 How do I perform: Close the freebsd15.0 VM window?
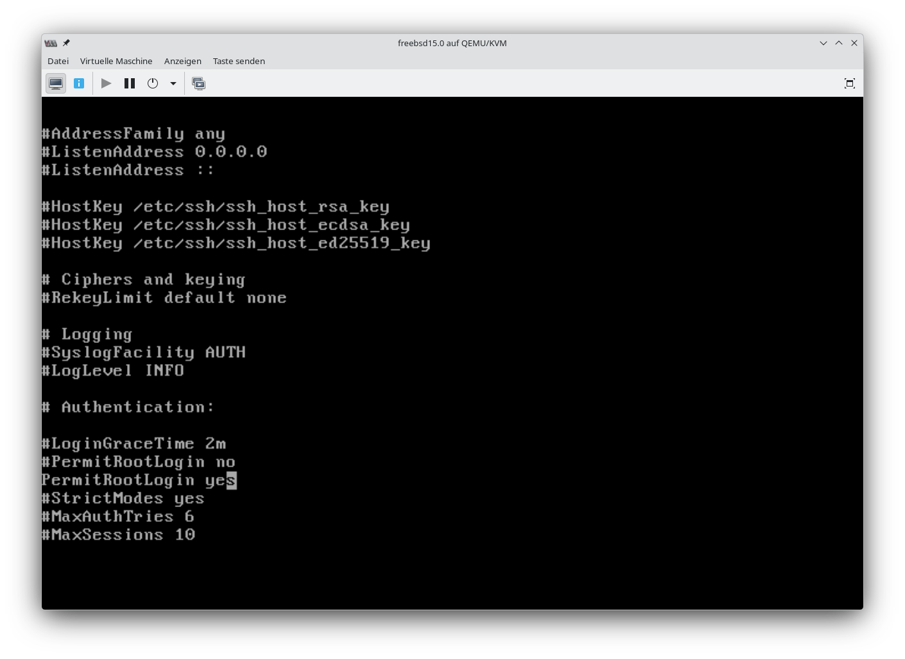tap(854, 43)
